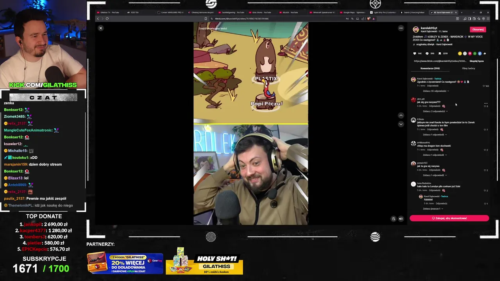This screenshot has height=281, width=500.
Task: Open the karolek95yt profile avatar
Action: (416, 29)
